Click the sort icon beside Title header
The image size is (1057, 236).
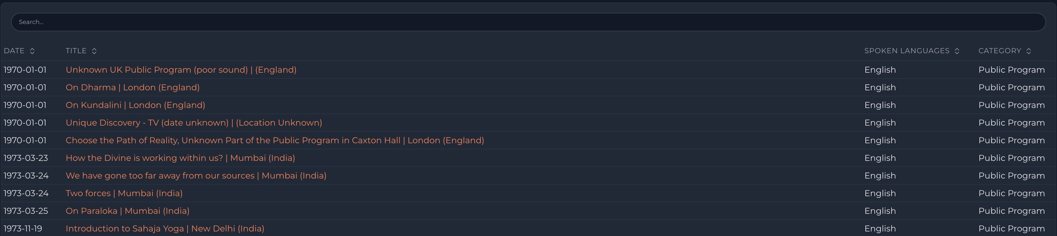(x=94, y=51)
